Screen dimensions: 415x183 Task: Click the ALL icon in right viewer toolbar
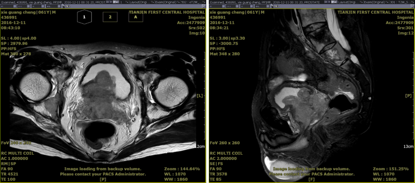click(x=276, y=6)
